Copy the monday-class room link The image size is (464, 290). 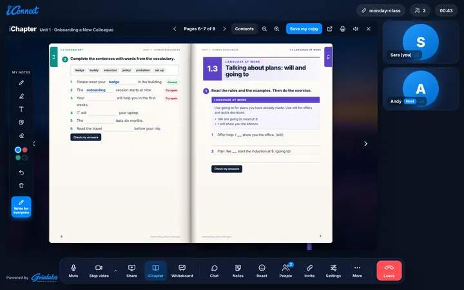point(381,11)
